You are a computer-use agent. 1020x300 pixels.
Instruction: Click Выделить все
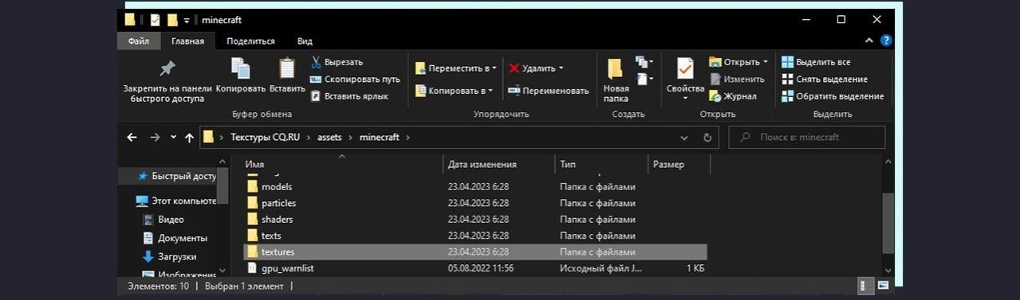tap(816, 62)
